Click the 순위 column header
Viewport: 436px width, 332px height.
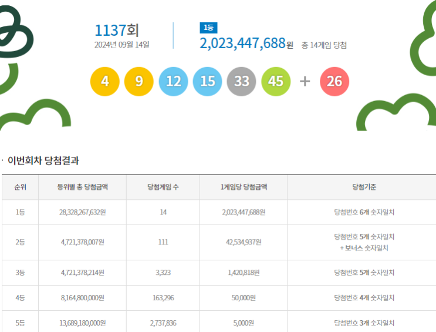tap(20, 187)
